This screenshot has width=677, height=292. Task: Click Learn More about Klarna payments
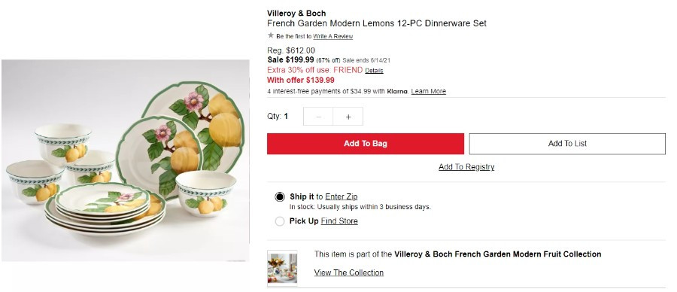click(428, 92)
